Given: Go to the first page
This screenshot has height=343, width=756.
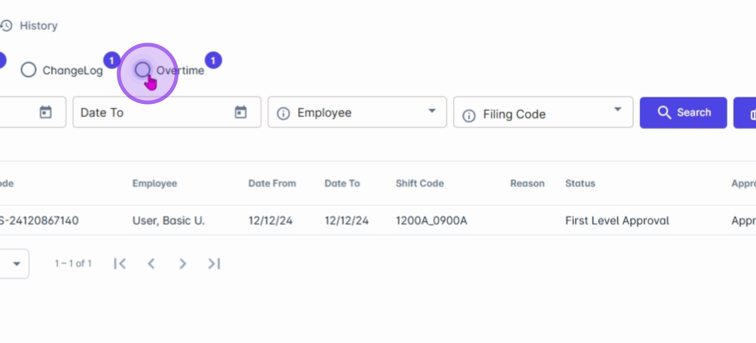Looking at the screenshot, I should pos(120,264).
